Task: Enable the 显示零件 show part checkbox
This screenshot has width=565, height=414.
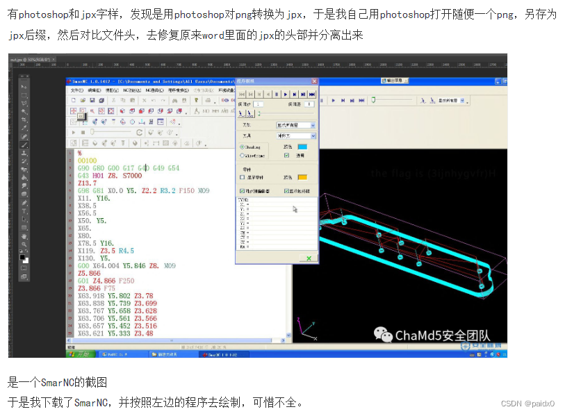Action: pyautogui.click(x=242, y=177)
